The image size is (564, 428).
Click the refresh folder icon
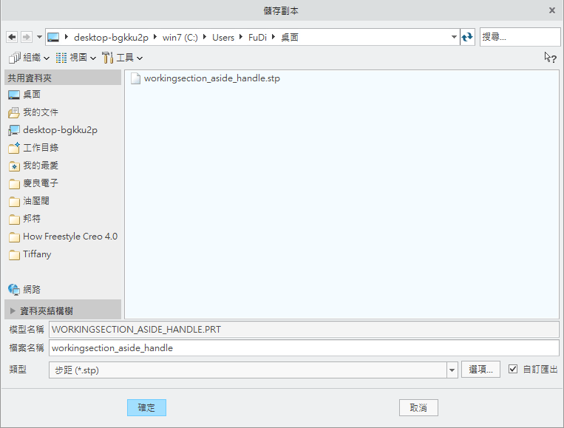467,37
